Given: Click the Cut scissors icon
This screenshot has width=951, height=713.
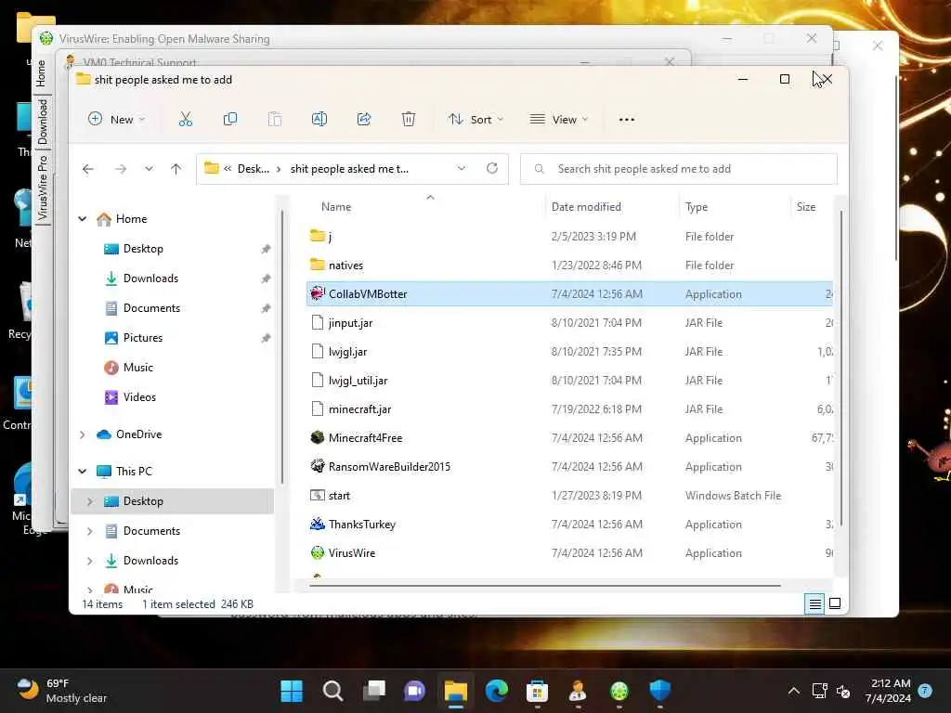Looking at the screenshot, I should pyautogui.click(x=186, y=120).
